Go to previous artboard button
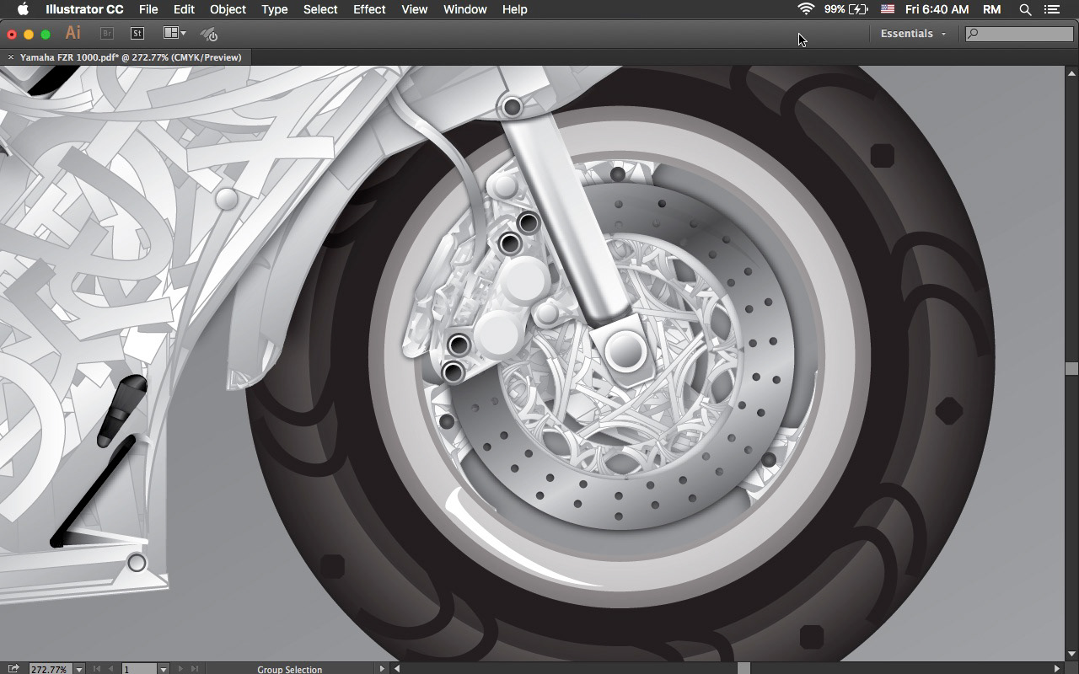The image size is (1079, 674). coord(110,669)
